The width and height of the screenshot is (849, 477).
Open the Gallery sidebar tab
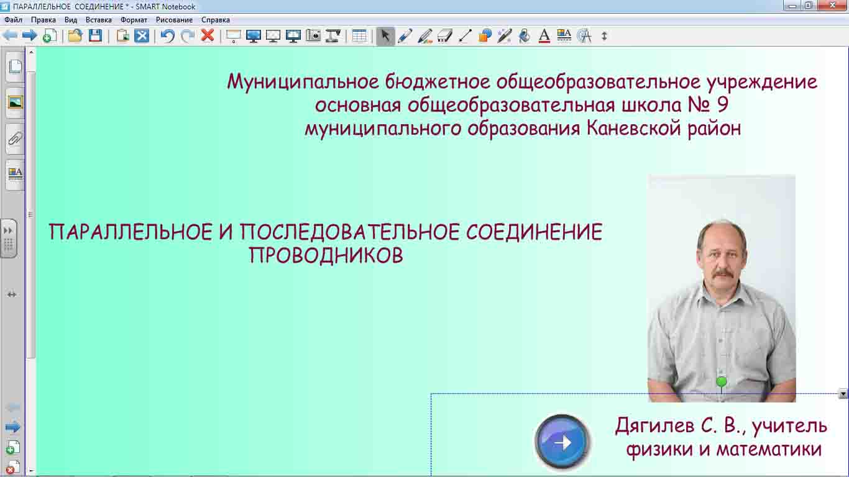point(15,102)
